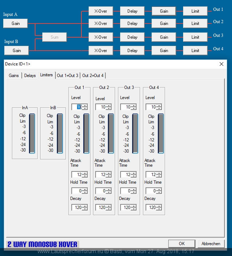
Task: Open the Delay block for Out 2
Action: [x=132, y=24]
